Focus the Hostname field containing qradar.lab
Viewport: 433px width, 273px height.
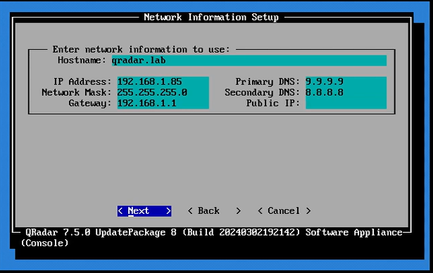pos(249,61)
